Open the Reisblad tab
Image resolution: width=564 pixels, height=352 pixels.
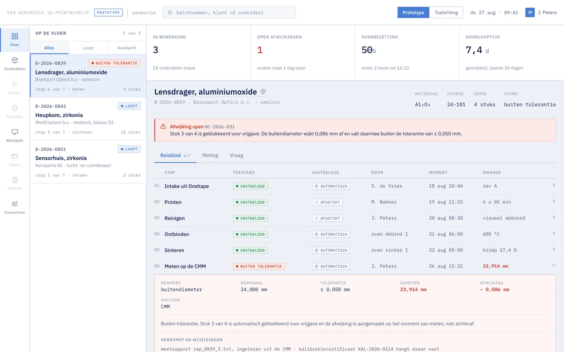(x=175, y=155)
